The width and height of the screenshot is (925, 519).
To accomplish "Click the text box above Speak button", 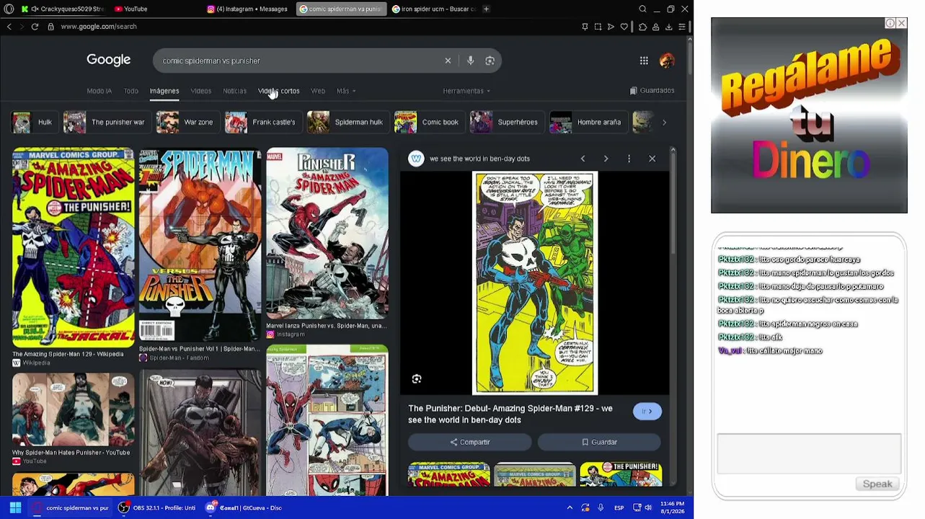I will [809, 453].
